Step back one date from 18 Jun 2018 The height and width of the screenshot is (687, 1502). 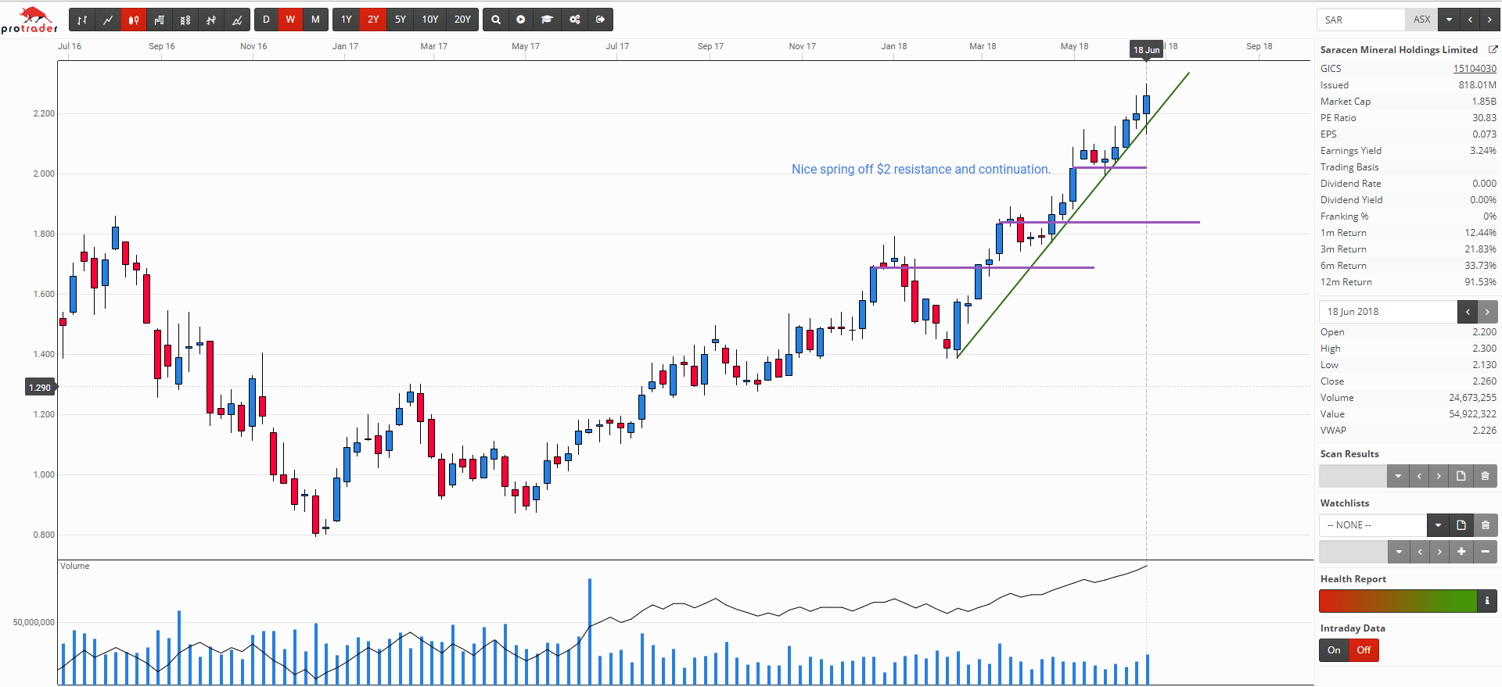tap(1468, 312)
